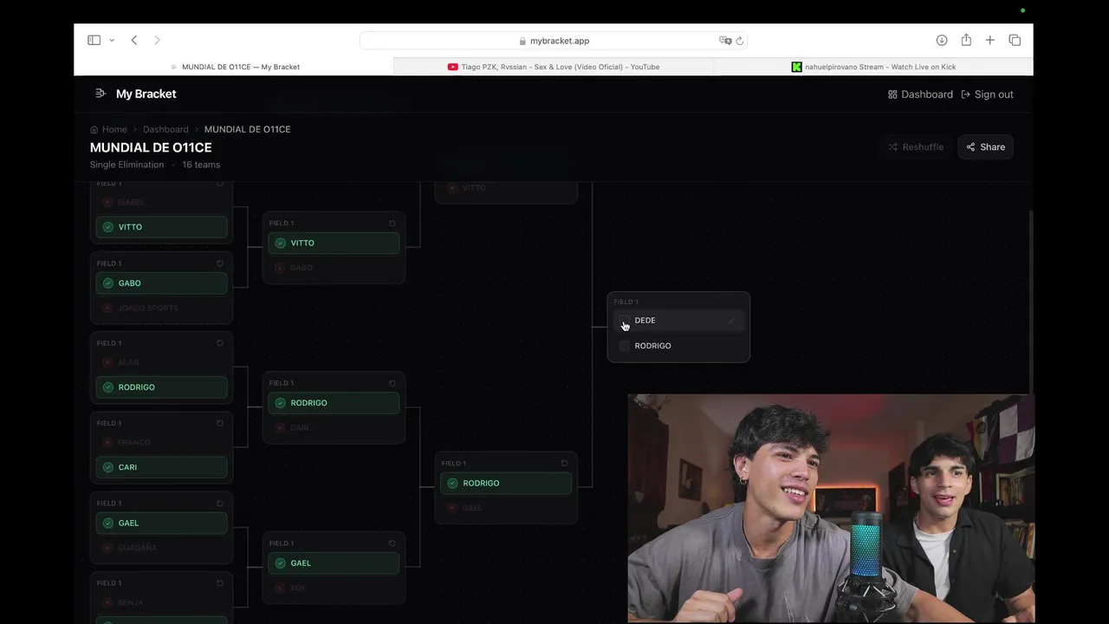The height and width of the screenshot is (624, 1109).
Task: Go back with the Safari back chevron
Action: [134, 40]
